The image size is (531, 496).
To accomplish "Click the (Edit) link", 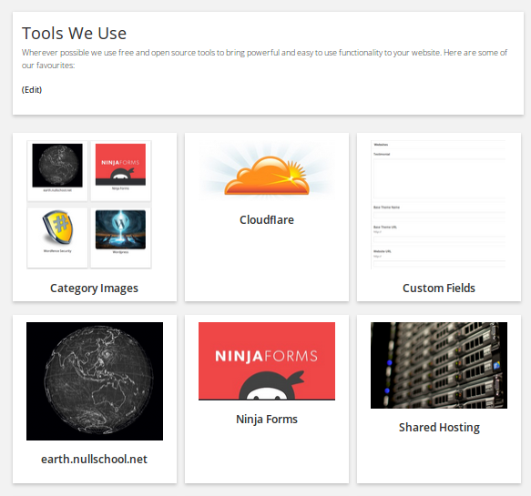I will coord(32,90).
